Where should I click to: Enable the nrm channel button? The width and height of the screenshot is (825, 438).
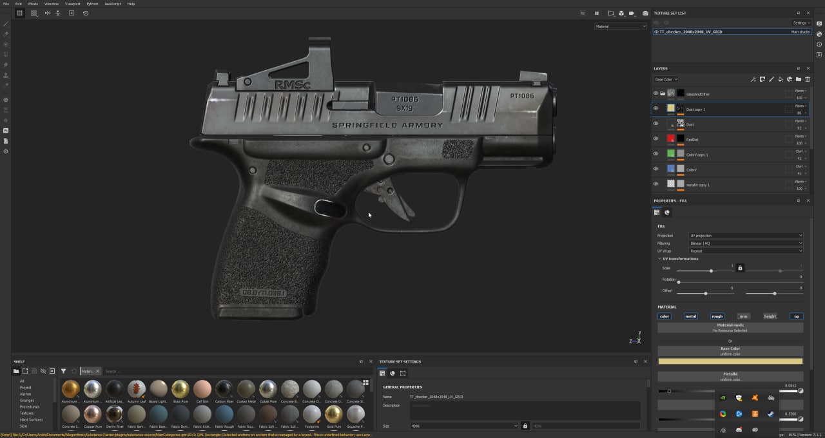pyautogui.click(x=743, y=316)
